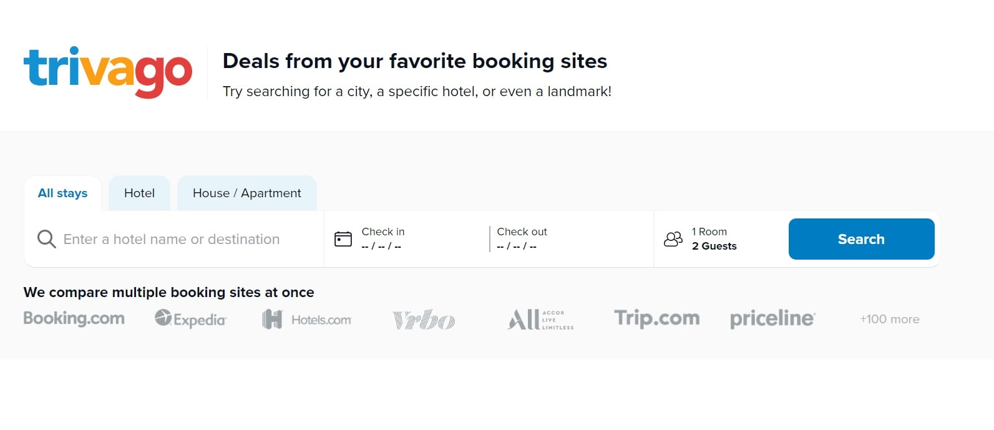Click the Vrbo logo
The width and height of the screenshot is (994, 430).
423,318
